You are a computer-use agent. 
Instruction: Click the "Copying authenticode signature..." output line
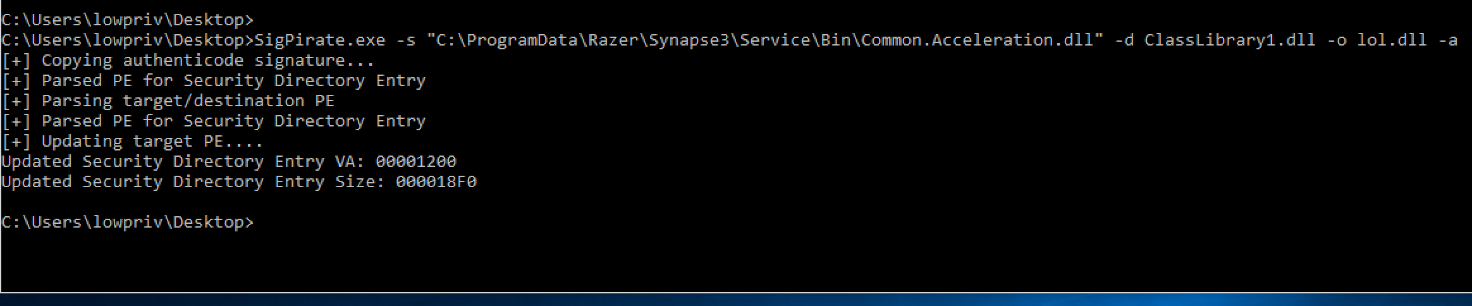188,60
